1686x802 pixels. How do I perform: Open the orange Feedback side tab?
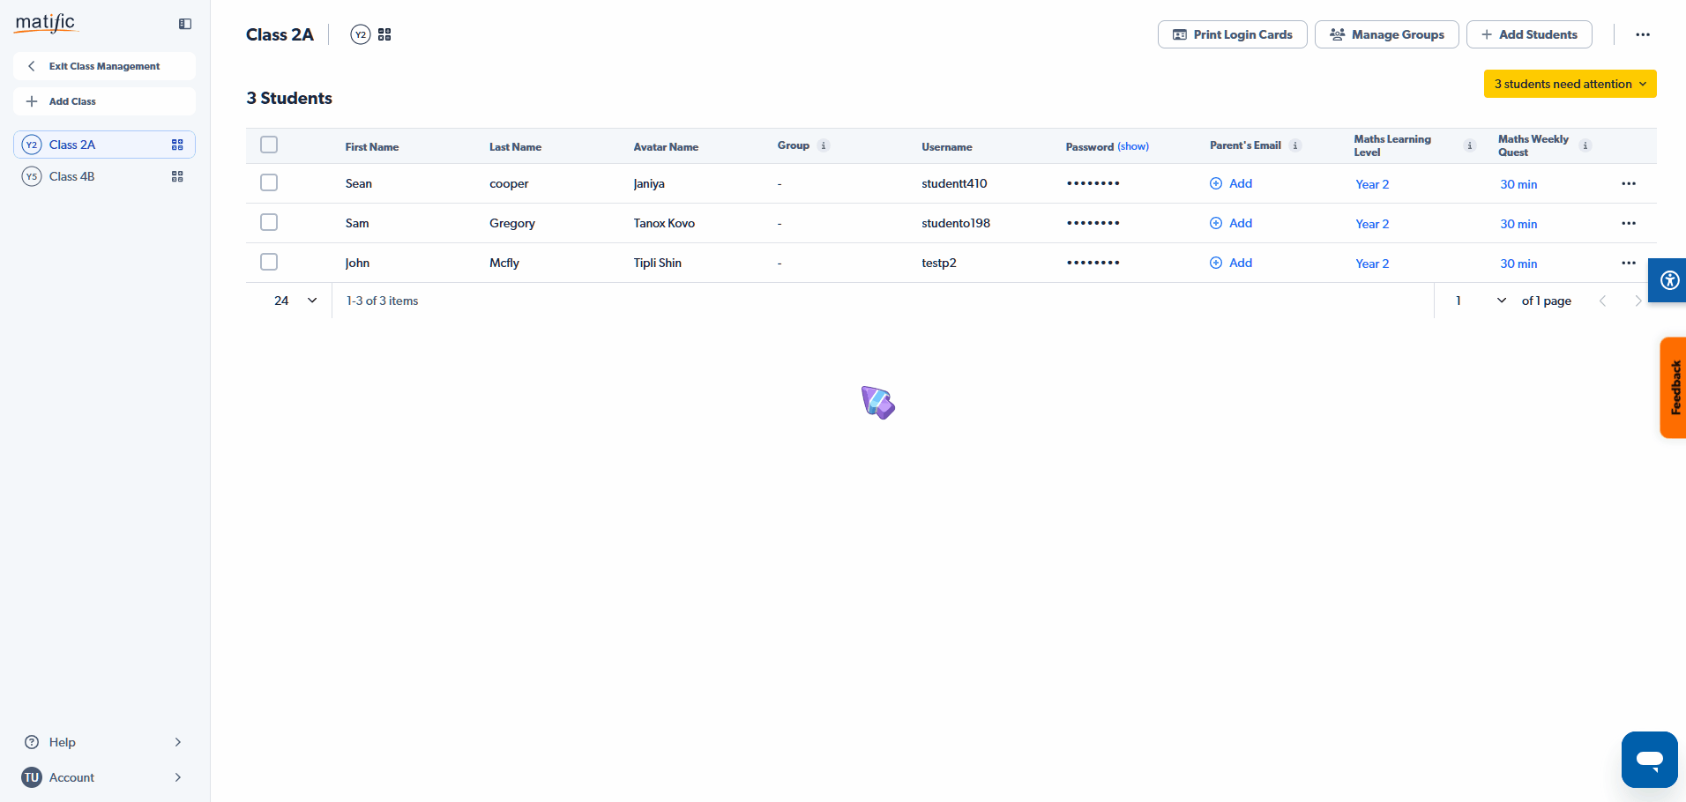click(x=1673, y=387)
